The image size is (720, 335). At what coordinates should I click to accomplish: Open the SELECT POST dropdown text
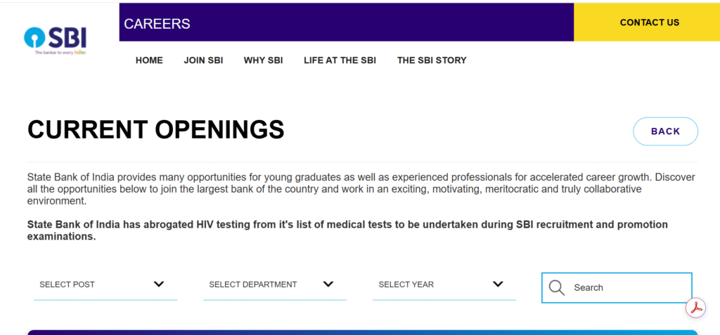click(67, 284)
